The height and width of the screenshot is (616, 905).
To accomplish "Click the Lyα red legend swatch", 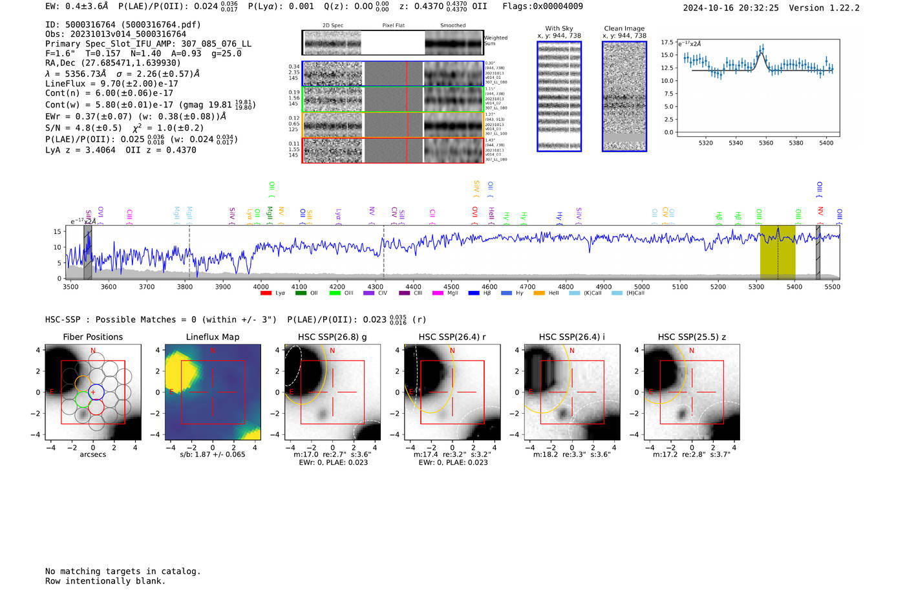I will (x=266, y=293).
